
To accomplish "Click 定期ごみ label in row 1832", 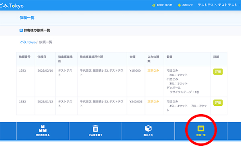I will pyautogui.click(x=153, y=102).
